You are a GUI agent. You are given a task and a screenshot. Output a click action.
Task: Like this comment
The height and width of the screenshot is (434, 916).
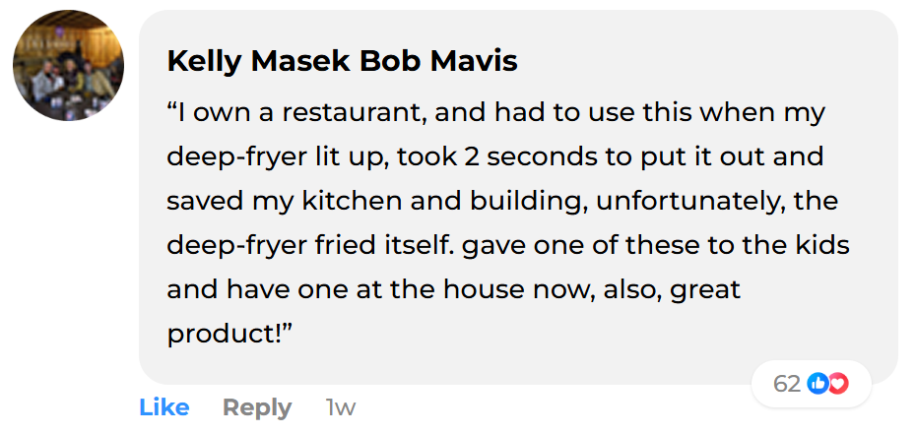point(164,407)
